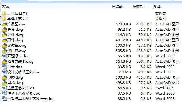Click the 9.5 KB compressed size value
Screen dimensions: 182x107
click(x=146, y=88)
